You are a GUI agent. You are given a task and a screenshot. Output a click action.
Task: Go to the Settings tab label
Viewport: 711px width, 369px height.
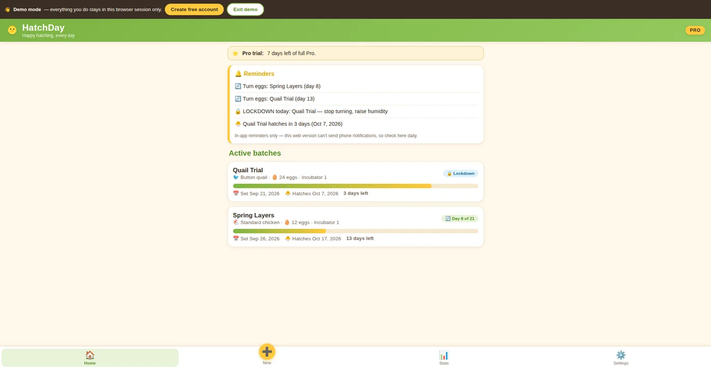pos(621,363)
